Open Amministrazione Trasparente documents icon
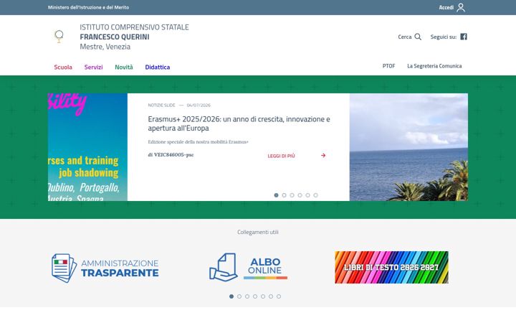The width and height of the screenshot is (516, 323). point(64,268)
